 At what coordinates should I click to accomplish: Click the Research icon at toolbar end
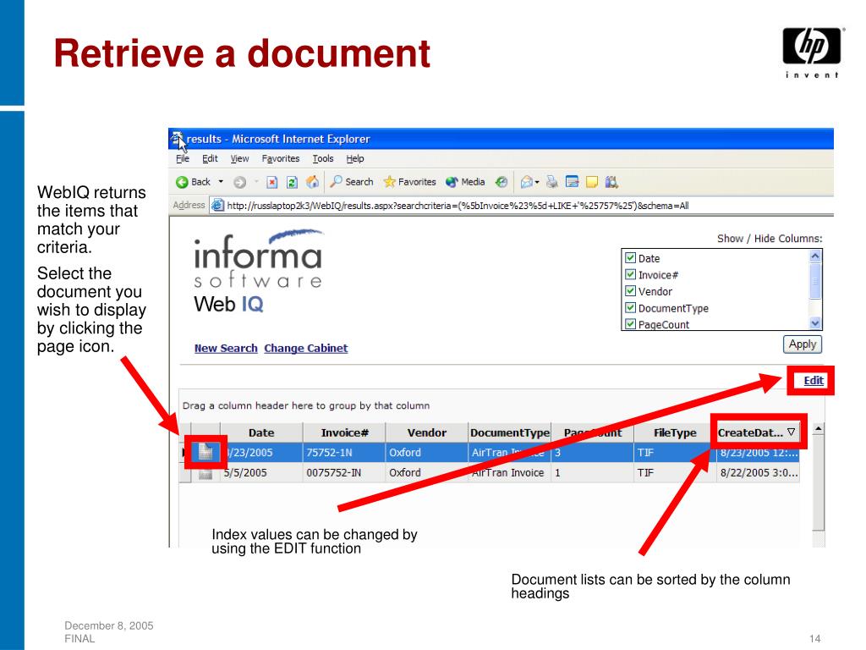[611, 181]
